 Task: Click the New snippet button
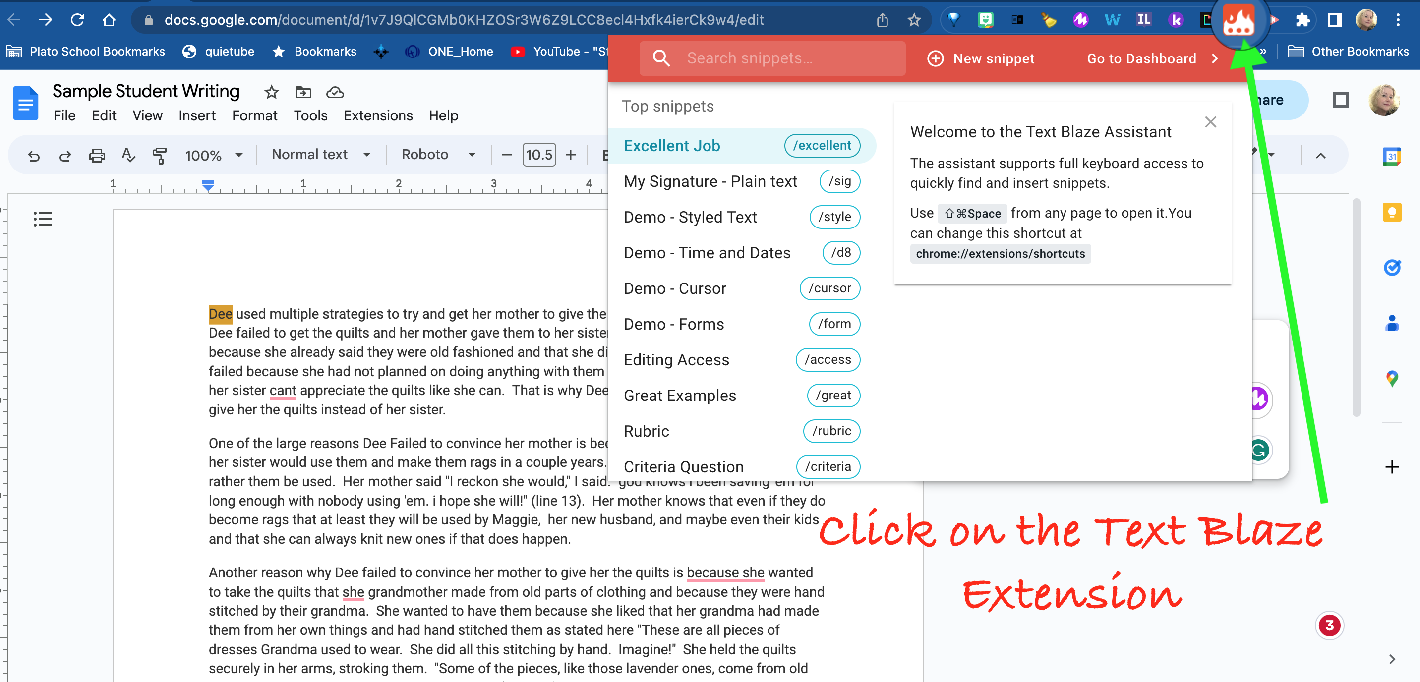tap(981, 58)
